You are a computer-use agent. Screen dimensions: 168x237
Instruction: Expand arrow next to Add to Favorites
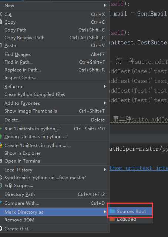[x=105, y=103]
